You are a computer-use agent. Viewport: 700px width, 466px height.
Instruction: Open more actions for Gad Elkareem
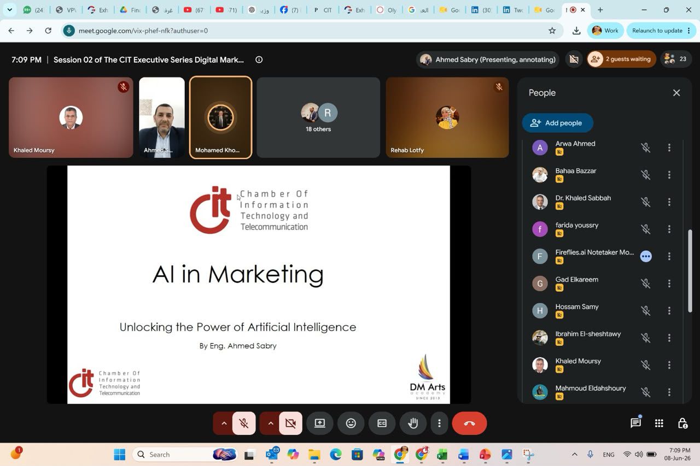tap(669, 284)
